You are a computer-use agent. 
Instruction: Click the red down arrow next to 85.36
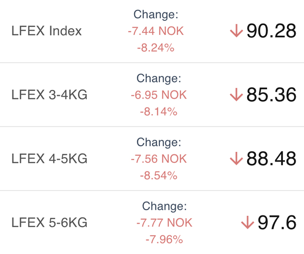point(236,95)
